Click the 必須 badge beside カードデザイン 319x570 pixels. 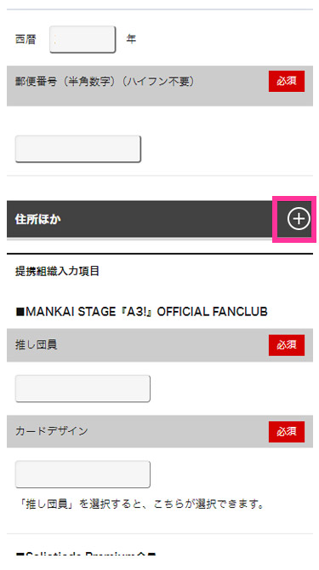pos(287,432)
